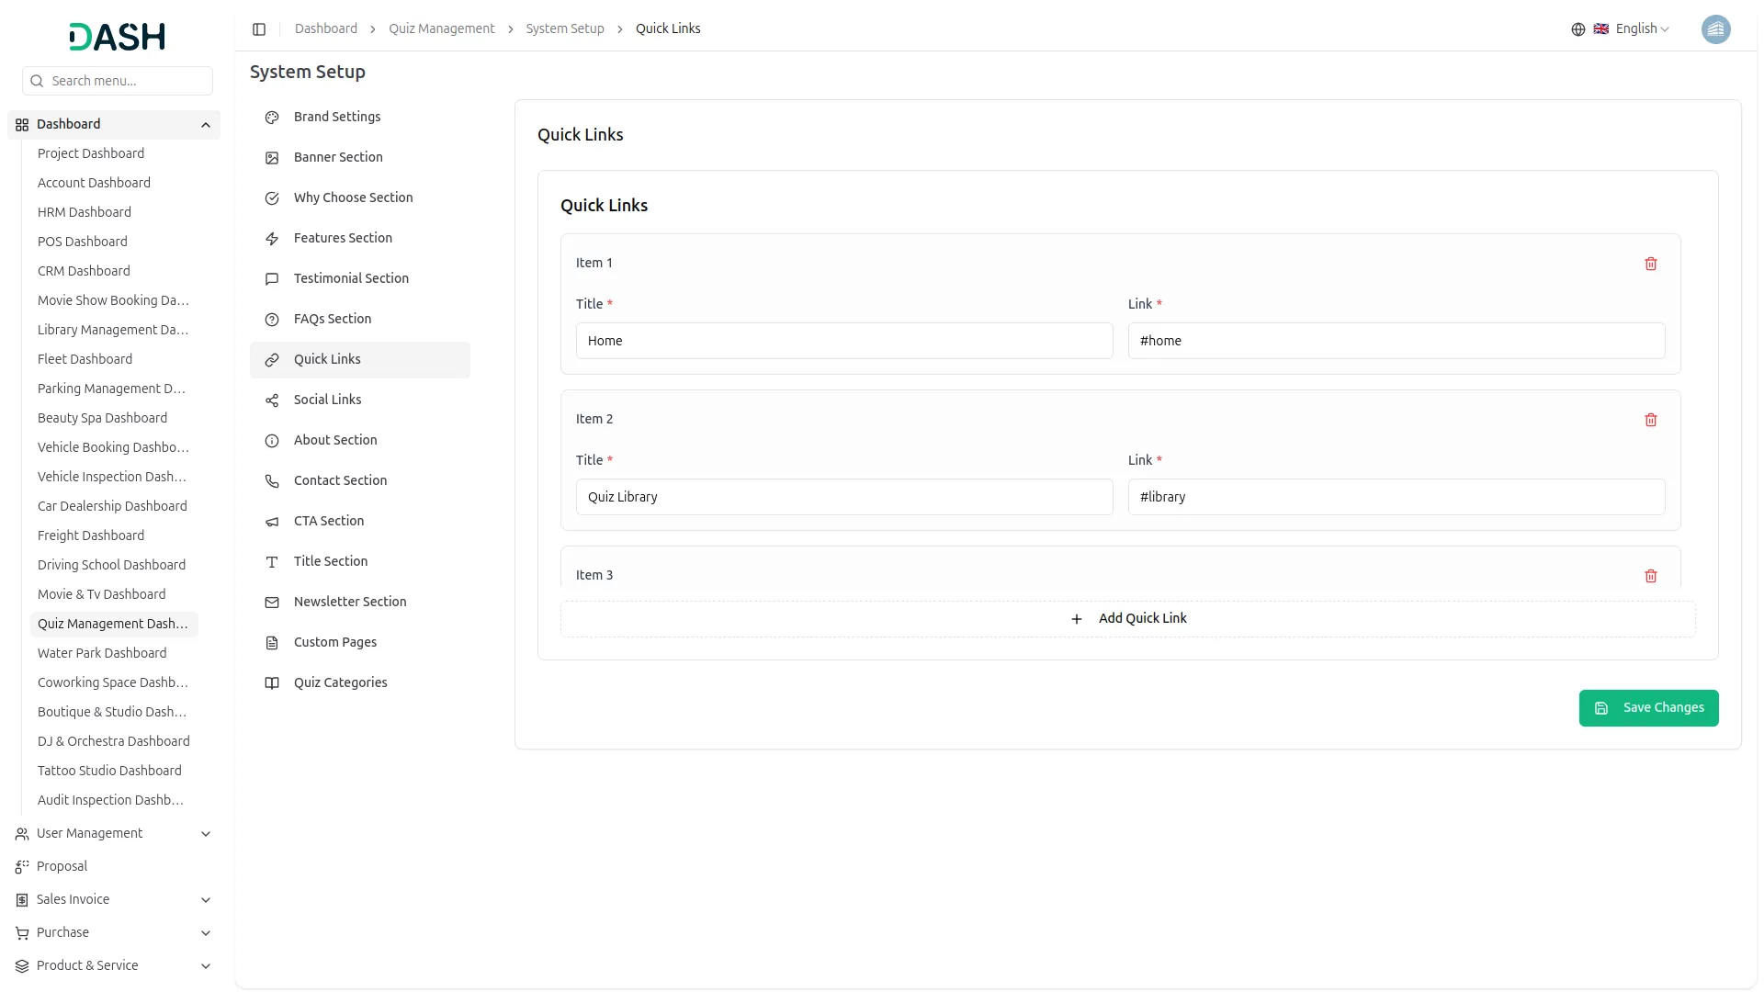
Task: Expand the Sales Invoice menu
Action: tap(206, 900)
